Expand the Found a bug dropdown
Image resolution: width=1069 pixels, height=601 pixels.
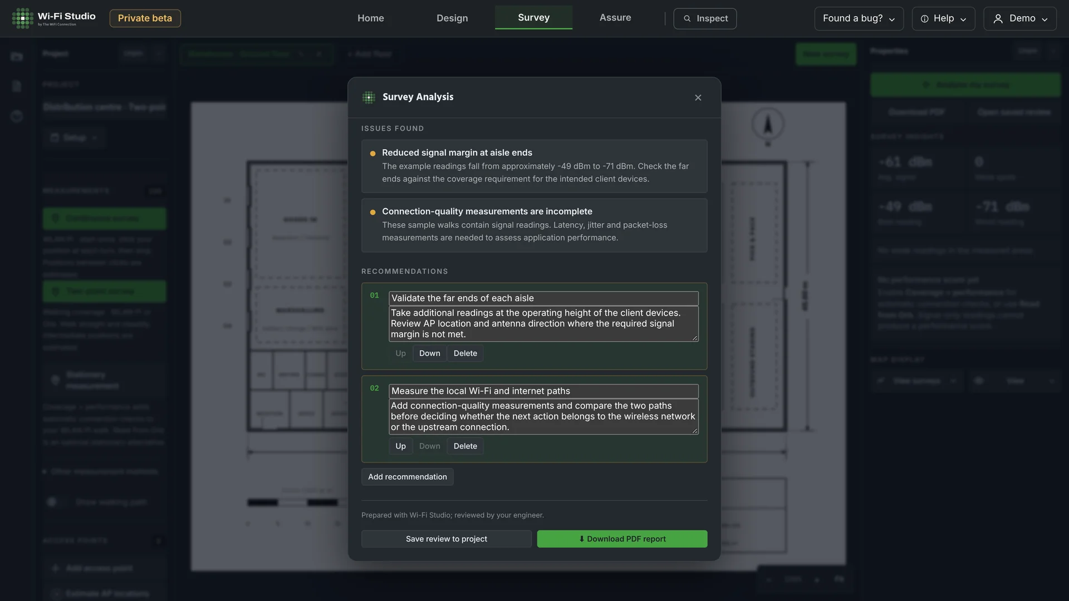(859, 18)
